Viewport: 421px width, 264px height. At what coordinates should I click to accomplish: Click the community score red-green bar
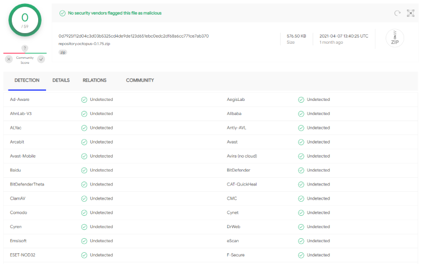pyautogui.click(x=25, y=54)
